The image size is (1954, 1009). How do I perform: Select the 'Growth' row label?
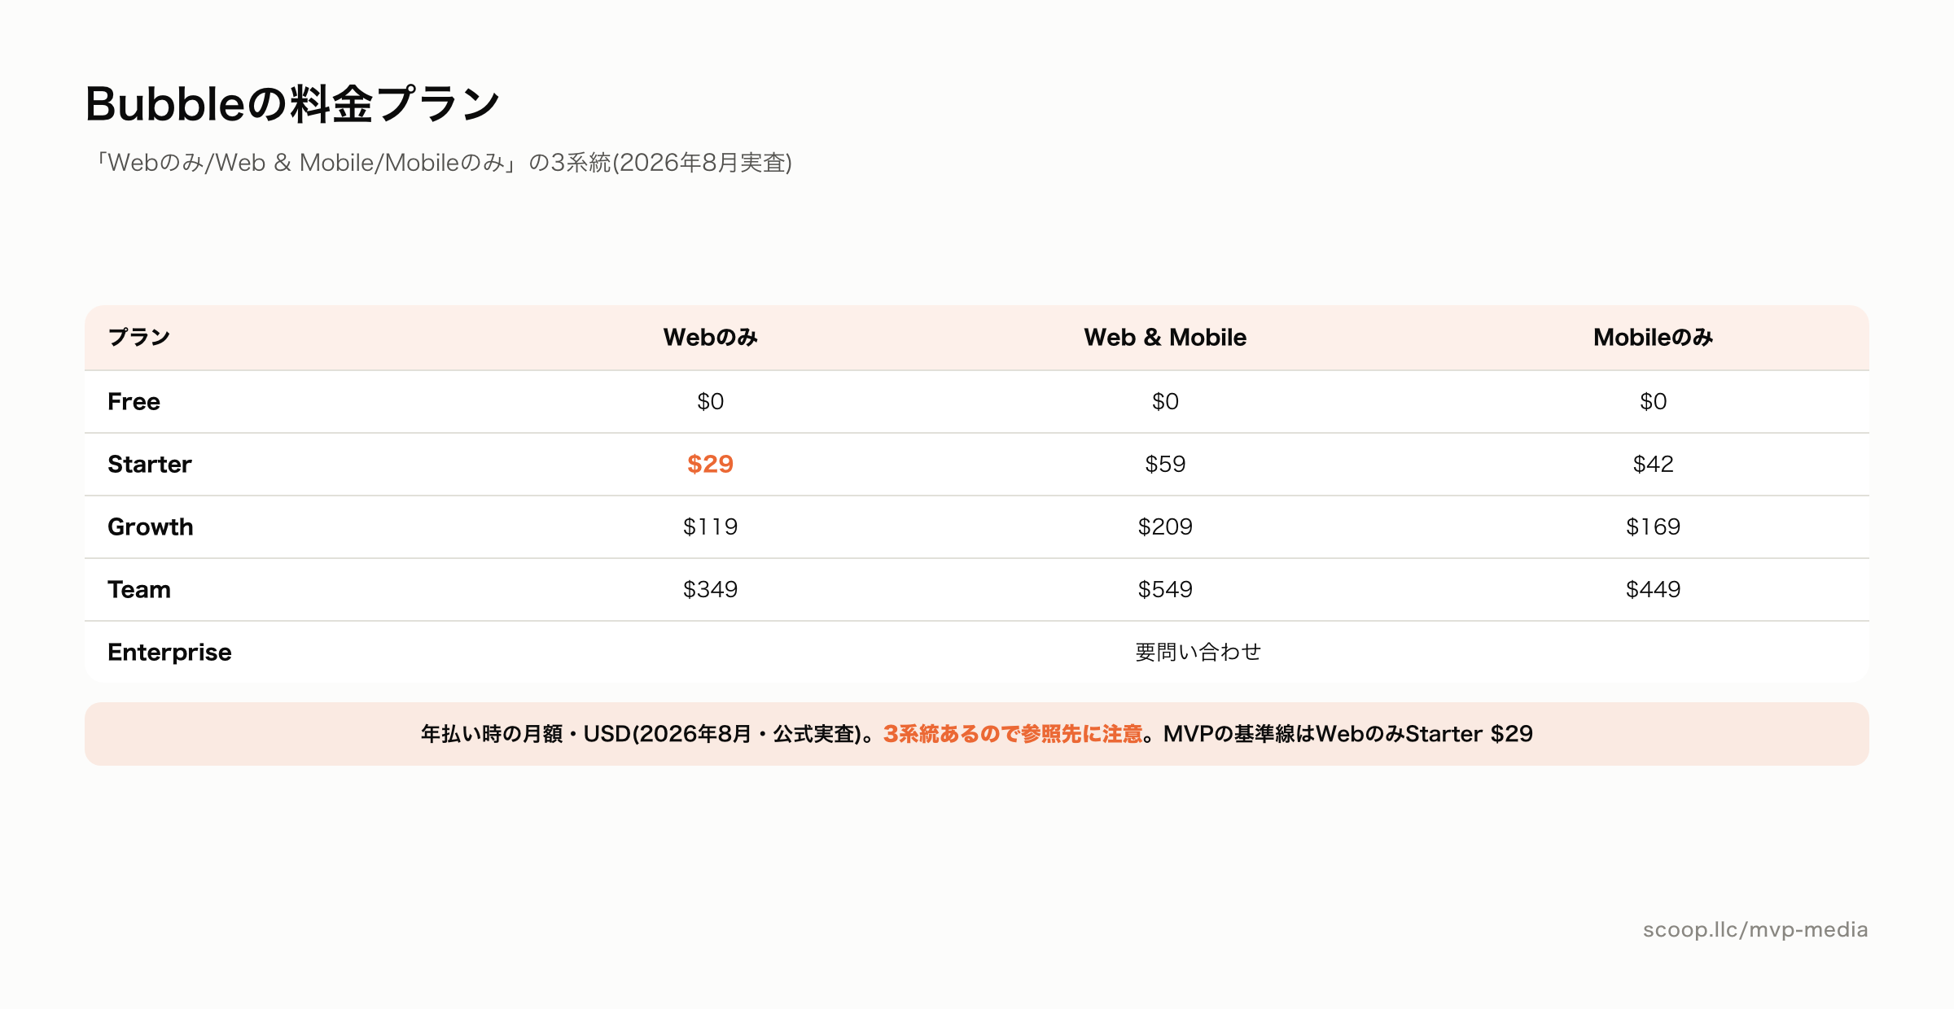click(x=151, y=526)
